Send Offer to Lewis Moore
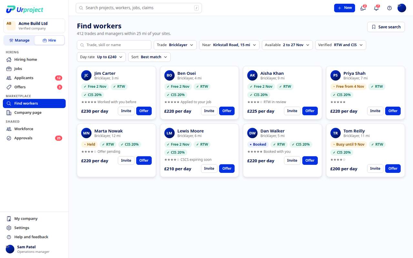Screen dimensions: 413x258 (227, 169)
